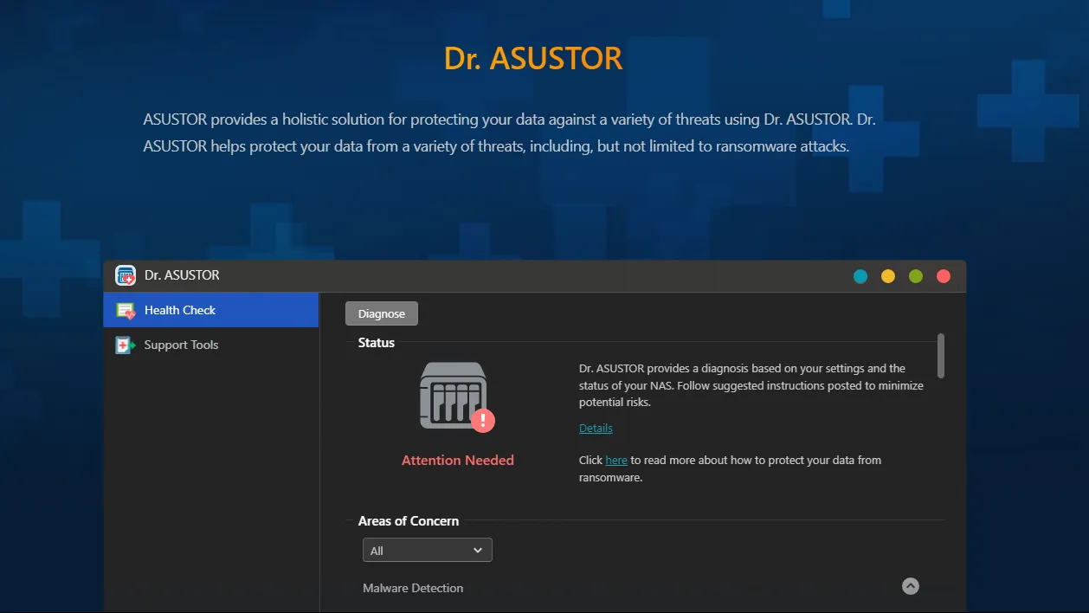Viewport: 1089px width, 613px height.
Task: Close the Dr. ASUSTOR window via red button
Action: (944, 276)
